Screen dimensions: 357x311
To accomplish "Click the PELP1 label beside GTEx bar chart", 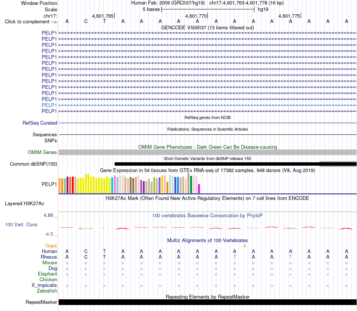I will [49, 184].
